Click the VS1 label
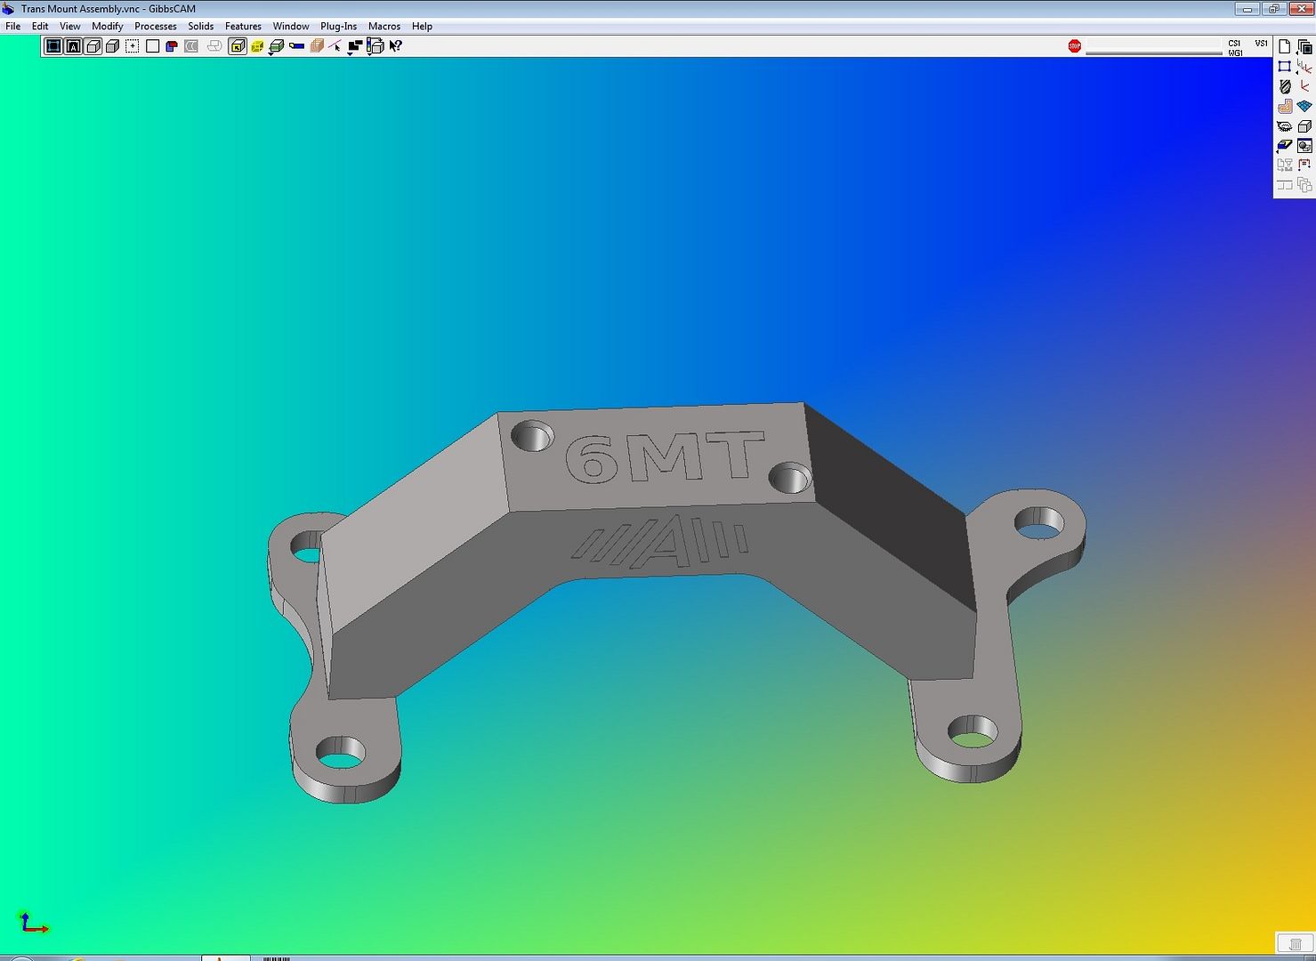The image size is (1316, 961). point(1262,43)
